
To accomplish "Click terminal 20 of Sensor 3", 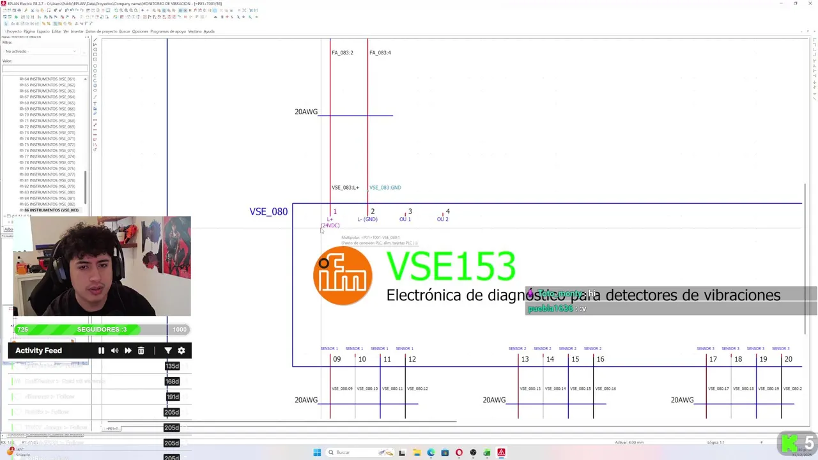I will click(x=788, y=359).
